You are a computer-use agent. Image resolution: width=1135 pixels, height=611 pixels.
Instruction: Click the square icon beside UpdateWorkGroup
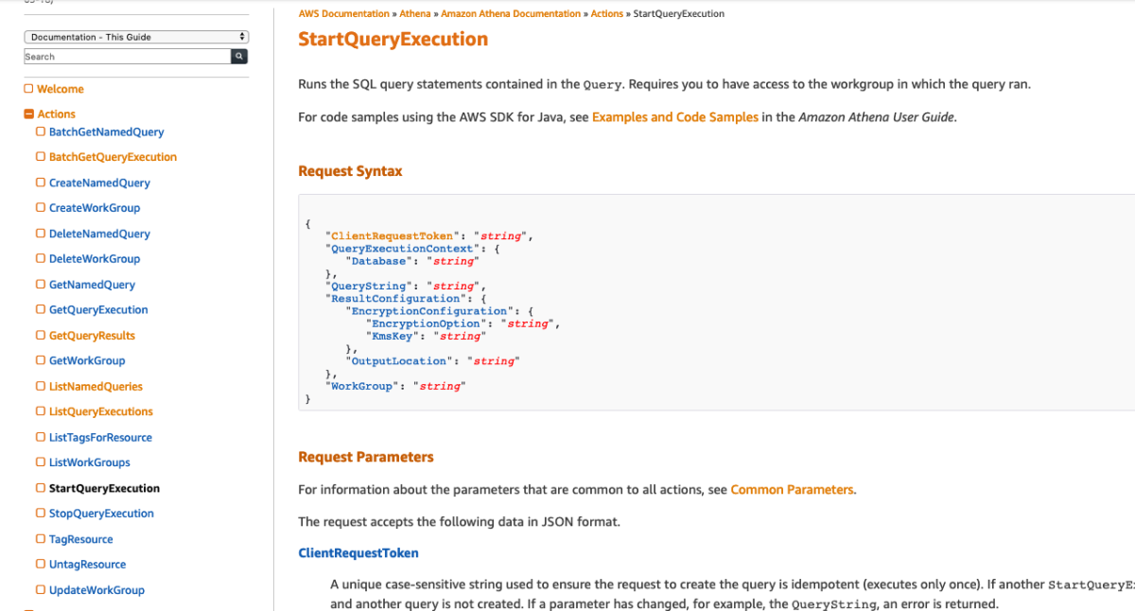point(41,589)
